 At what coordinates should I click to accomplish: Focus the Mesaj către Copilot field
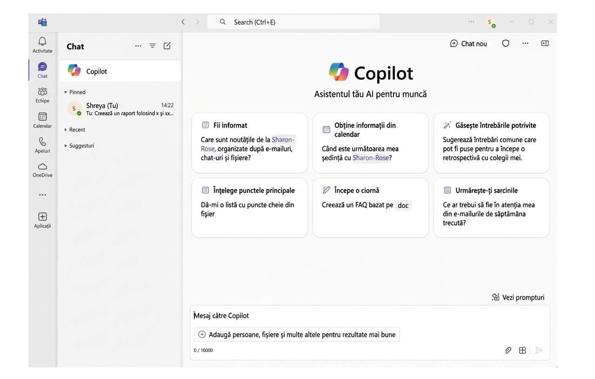[x=370, y=315]
